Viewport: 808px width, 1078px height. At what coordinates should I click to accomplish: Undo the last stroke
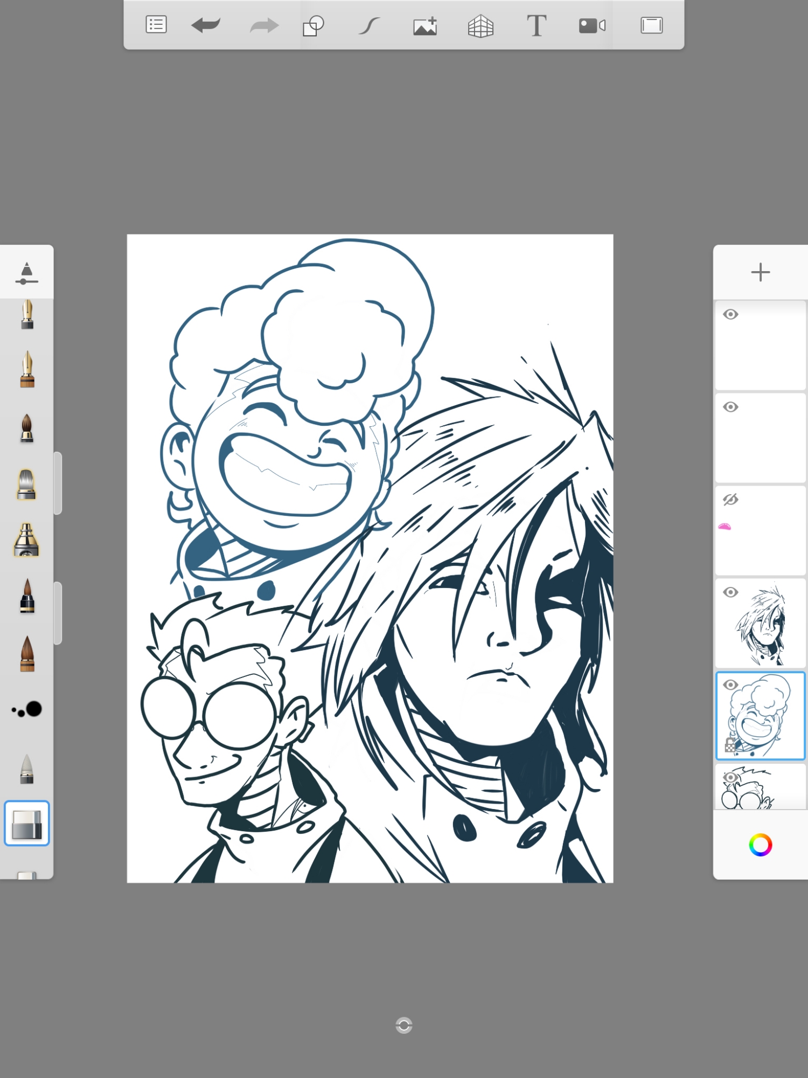(x=206, y=25)
